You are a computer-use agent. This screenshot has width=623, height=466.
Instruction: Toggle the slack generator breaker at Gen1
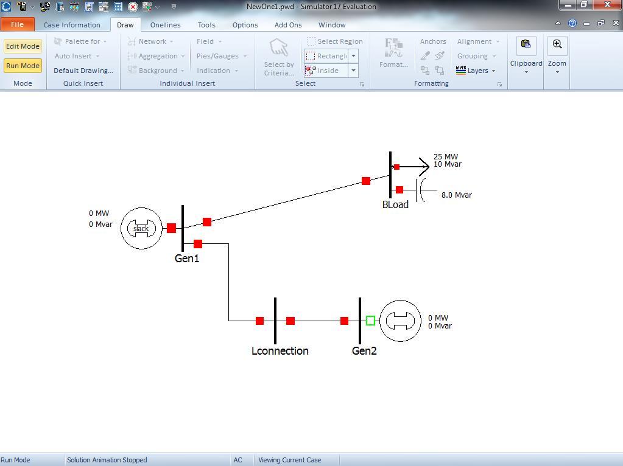tap(171, 228)
